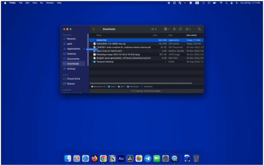Open Telegram from the Dock
Image resolution: width=264 pixels, height=165 pixels.
click(x=148, y=158)
